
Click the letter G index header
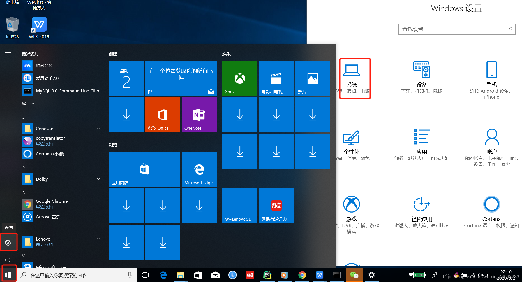click(x=23, y=193)
